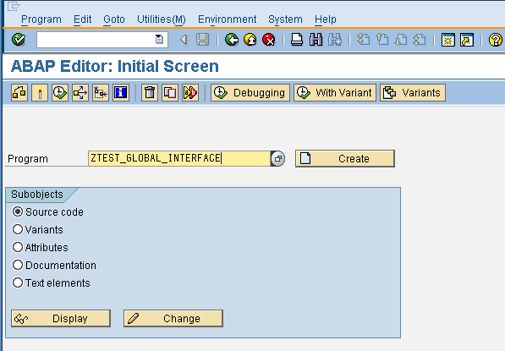Click the Delete trash can icon

[x=150, y=93]
